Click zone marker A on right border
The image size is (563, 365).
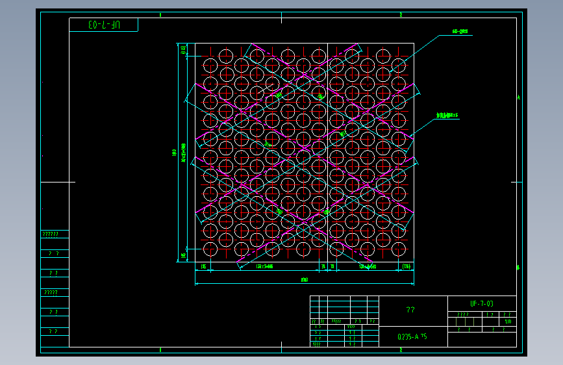click(518, 97)
